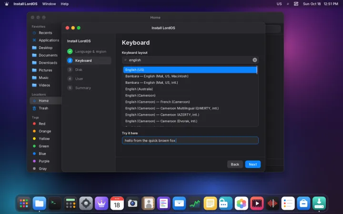Click the keyboard layout search field
Image resolution: width=343 pixels, height=214 pixels.
click(x=190, y=60)
